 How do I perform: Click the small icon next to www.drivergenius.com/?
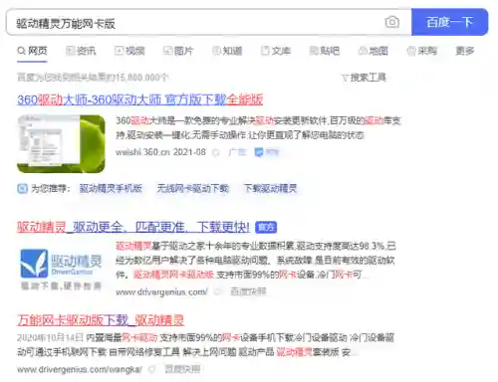[218, 291]
